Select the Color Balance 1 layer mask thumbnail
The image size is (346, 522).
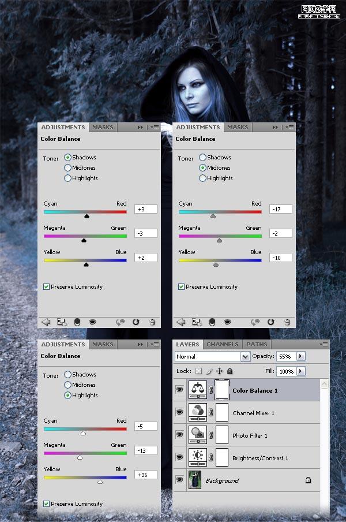click(222, 390)
